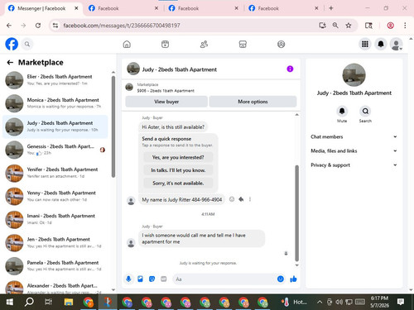Open Yenny 2beds 1bath Apartment chat

(x=55, y=196)
